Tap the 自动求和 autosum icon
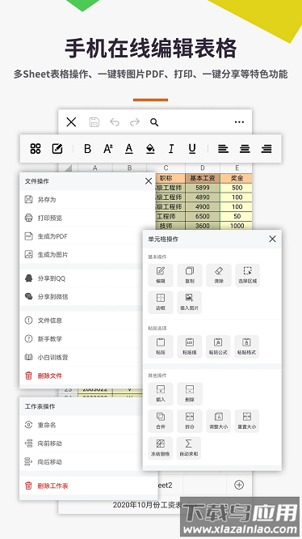Viewport: 302px width, 539px height. point(188,448)
